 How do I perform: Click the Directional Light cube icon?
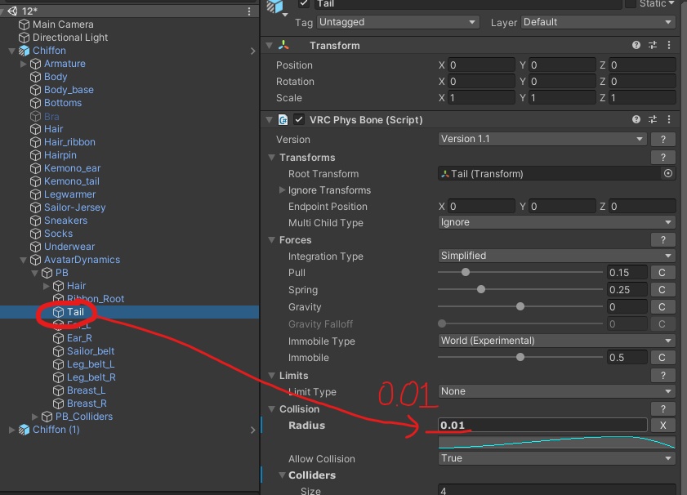click(x=24, y=38)
